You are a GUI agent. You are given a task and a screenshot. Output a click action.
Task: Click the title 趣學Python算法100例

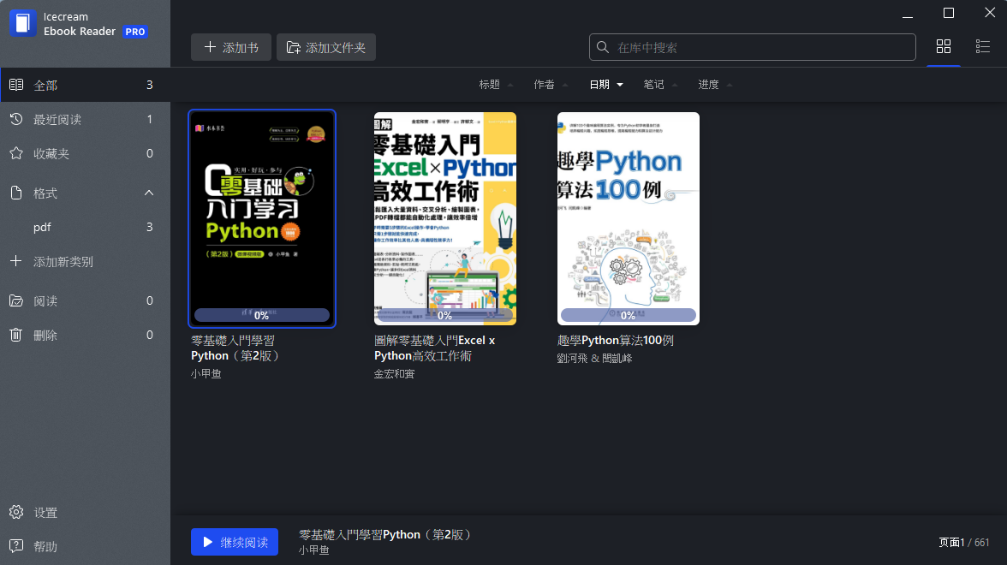point(615,341)
